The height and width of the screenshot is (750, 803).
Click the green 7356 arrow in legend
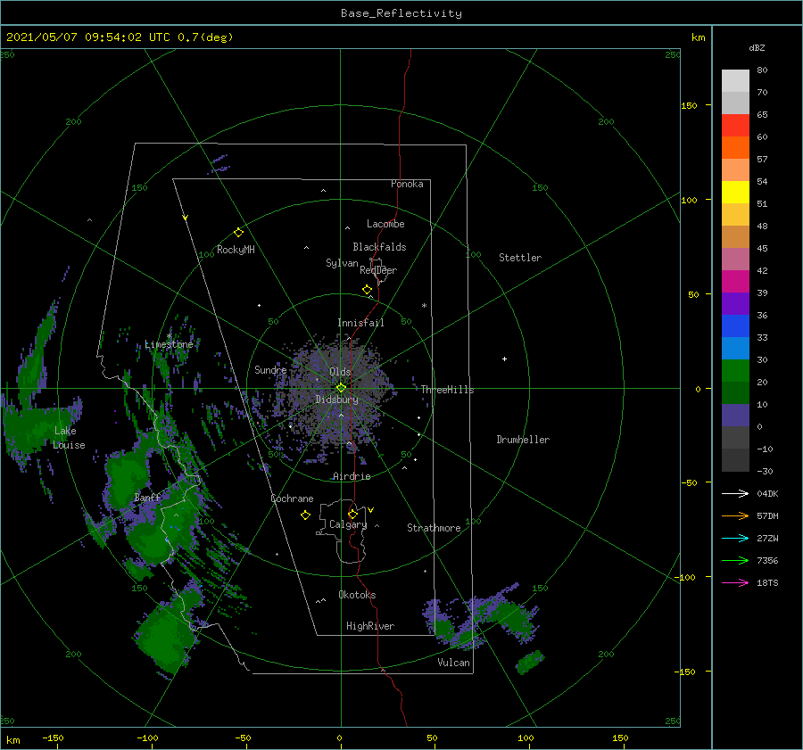pos(735,561)
